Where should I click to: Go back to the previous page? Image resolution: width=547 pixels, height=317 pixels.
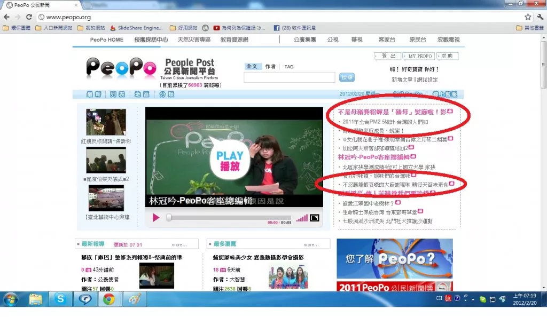click(6, 17)
